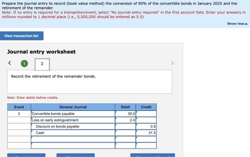Select journal entry tab 2

42,64
